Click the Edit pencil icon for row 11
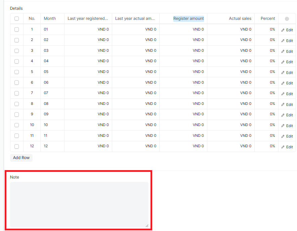 (283, 136)
